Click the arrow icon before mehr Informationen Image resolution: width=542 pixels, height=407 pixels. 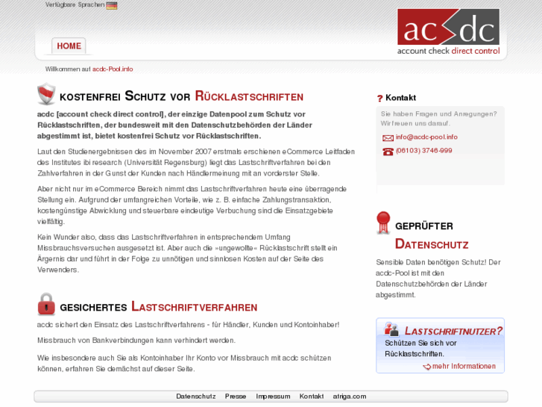point(427,367)
